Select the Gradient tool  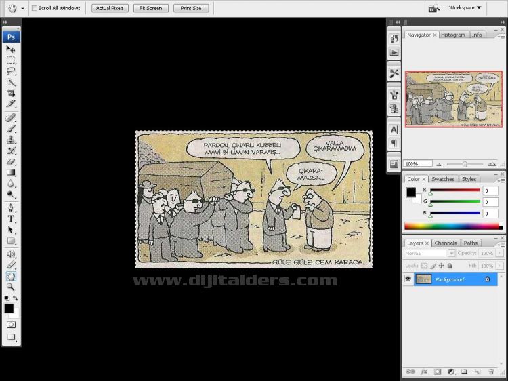click(11, 172)
